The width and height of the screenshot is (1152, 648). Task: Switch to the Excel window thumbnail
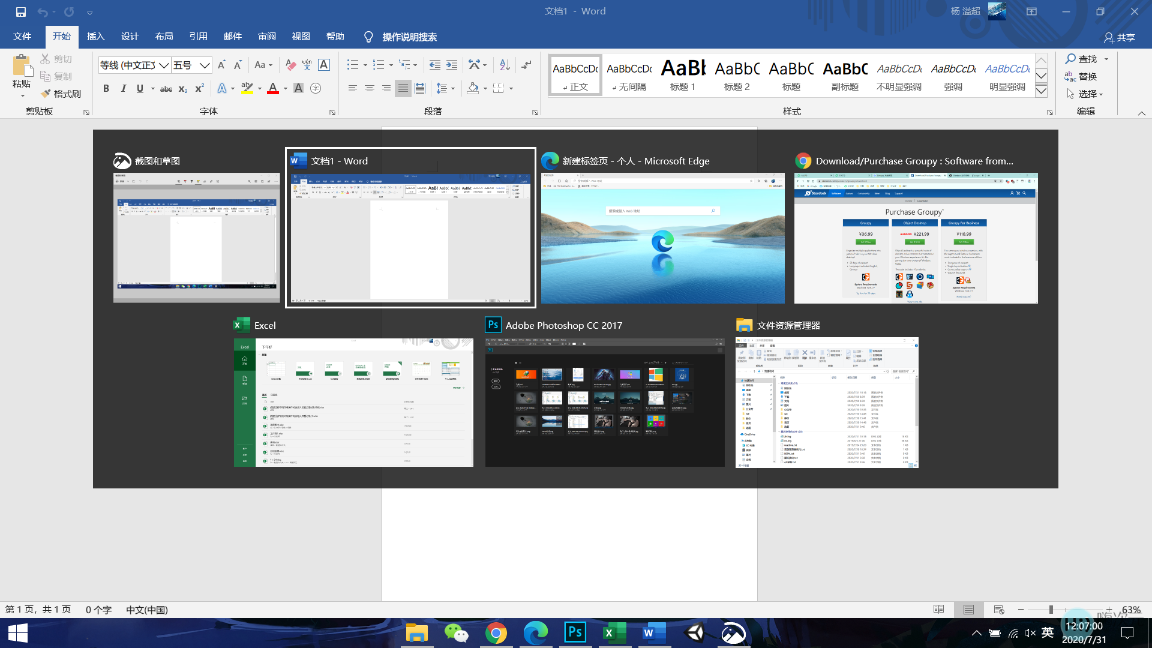[353, 402]
